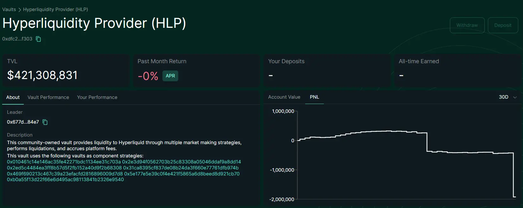
Task: Click the Your Deposits card label
Action: pos(286,61)
